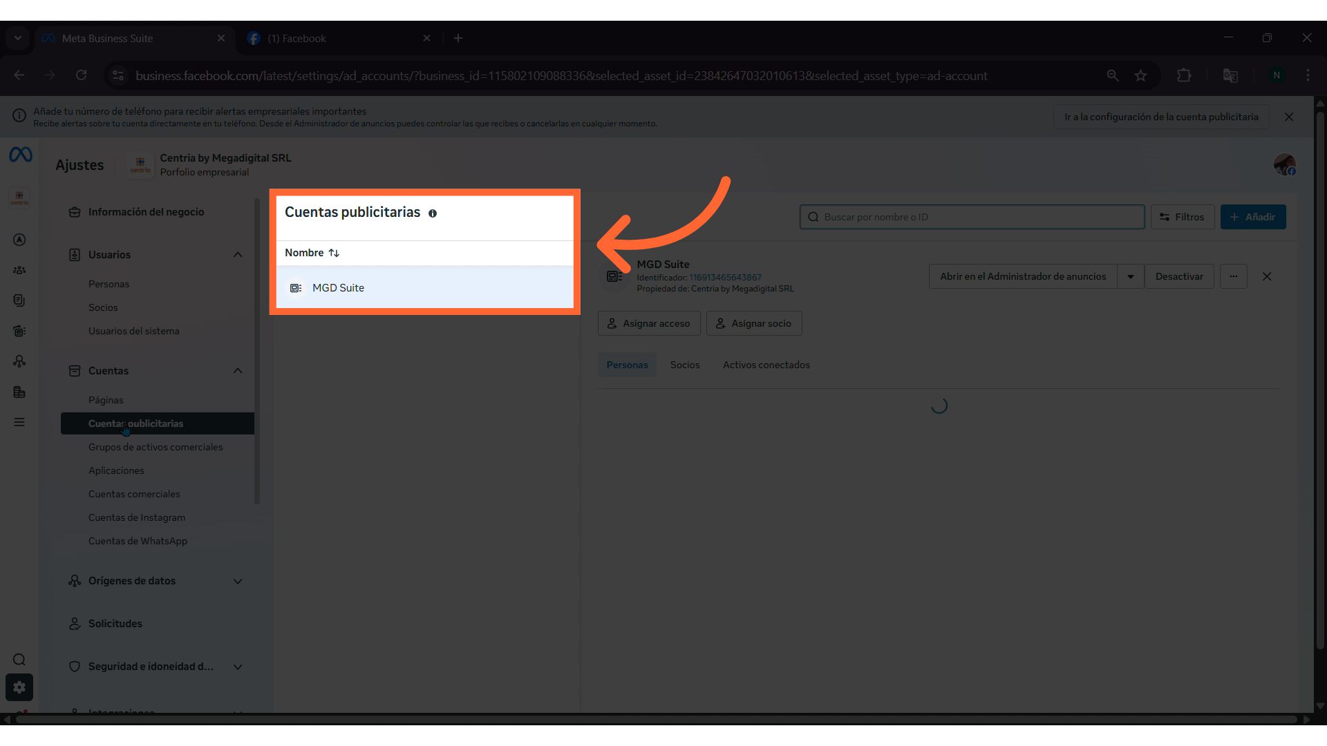The height and width of the screenshot is (746, 1327).
Task: Select Cuentas publicitarias in sidebar
Action: (158, 423)
